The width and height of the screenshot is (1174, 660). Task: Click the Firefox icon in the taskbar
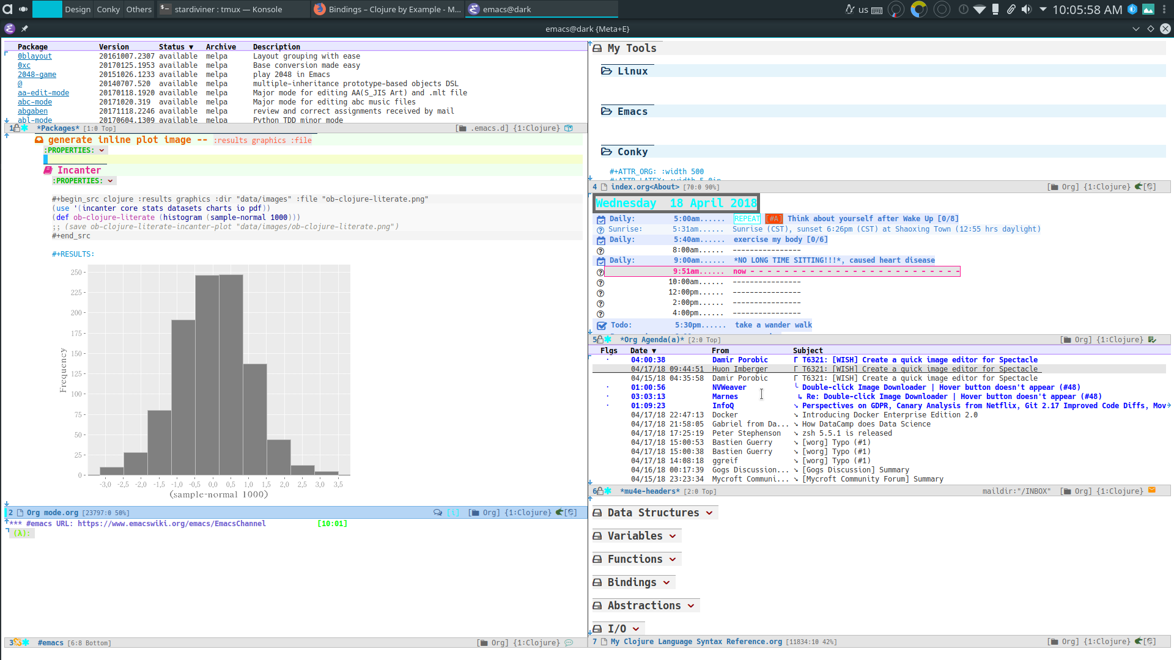319,9
